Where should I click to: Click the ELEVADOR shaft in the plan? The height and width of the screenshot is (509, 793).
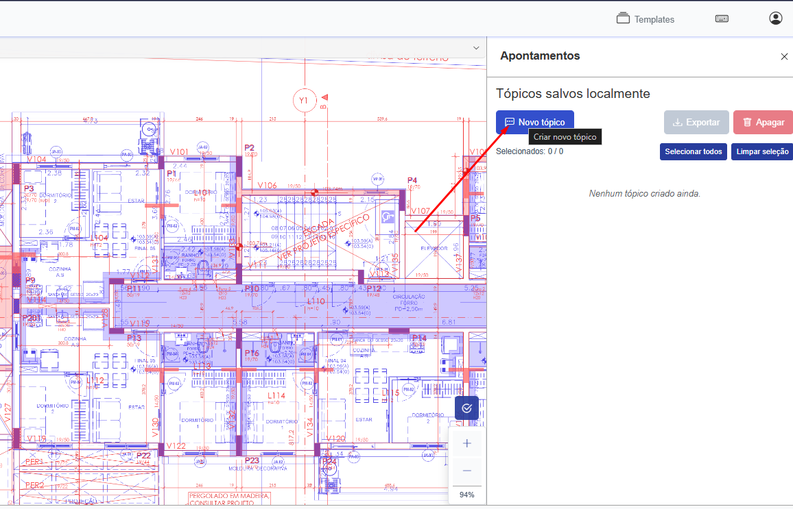[x=434, y=248]
